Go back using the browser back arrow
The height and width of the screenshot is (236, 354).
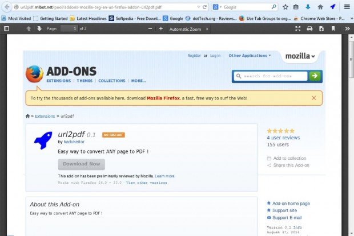click(x=7, y=7)
